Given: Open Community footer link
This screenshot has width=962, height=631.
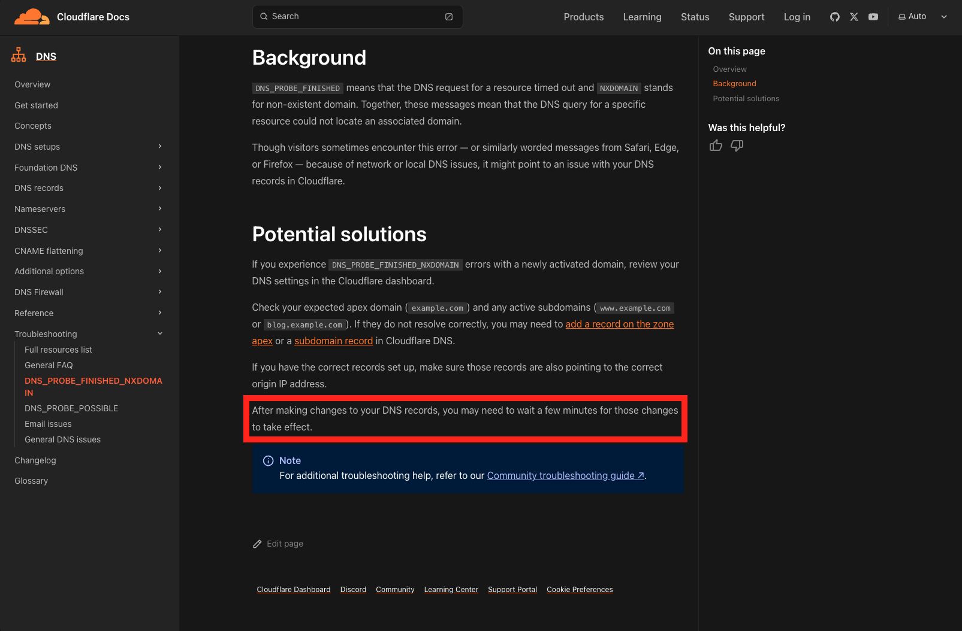Looking at the screenshot, I should (395, 590).
